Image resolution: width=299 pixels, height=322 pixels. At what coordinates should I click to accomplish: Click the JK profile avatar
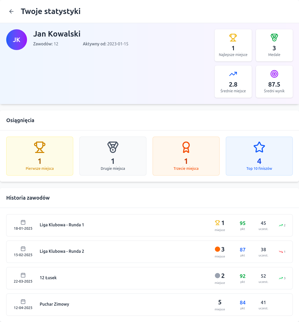click(17, 40)
